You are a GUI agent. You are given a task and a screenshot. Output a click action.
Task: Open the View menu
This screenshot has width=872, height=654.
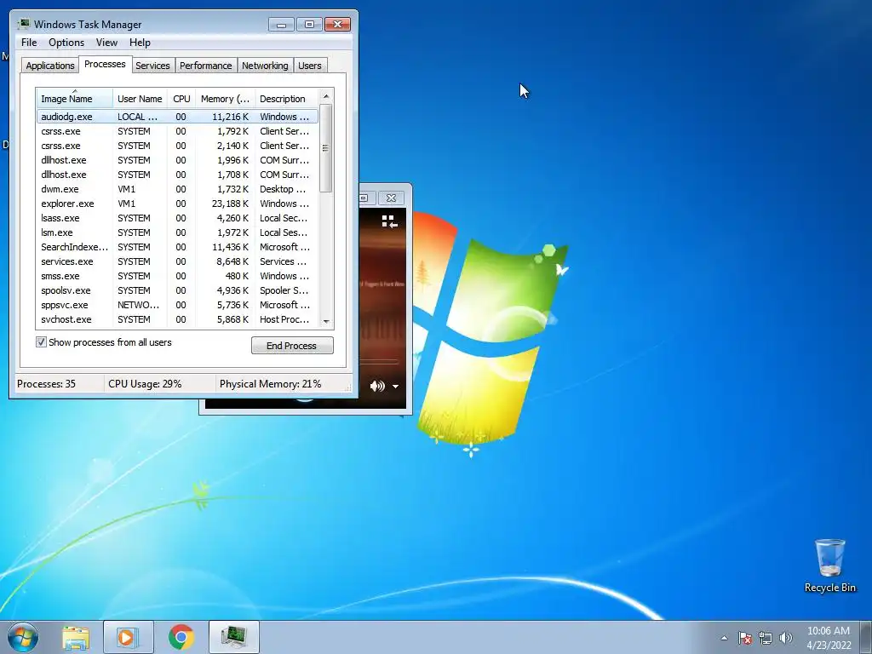point(106,43)
